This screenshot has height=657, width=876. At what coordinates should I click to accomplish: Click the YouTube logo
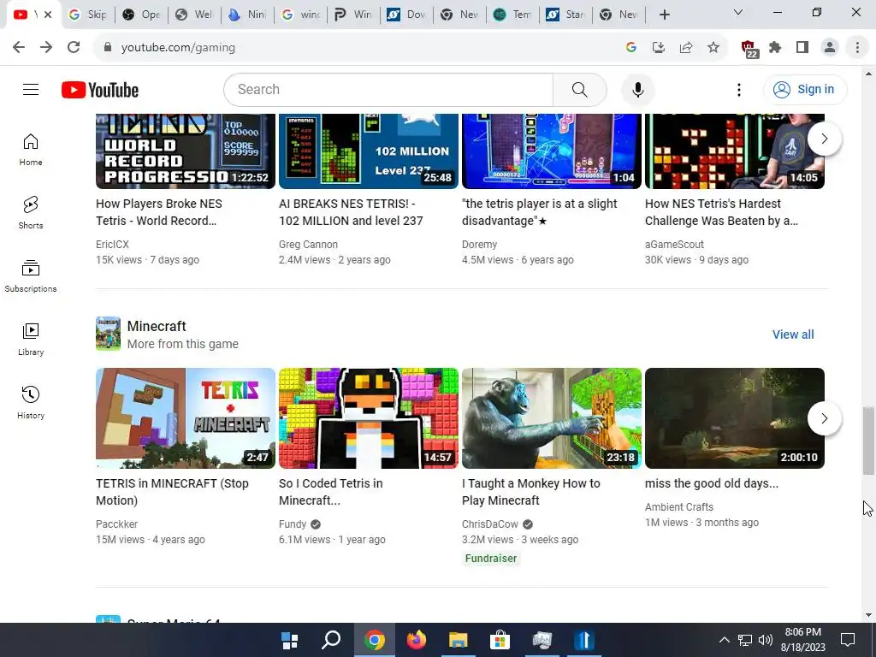coord(100,90)
